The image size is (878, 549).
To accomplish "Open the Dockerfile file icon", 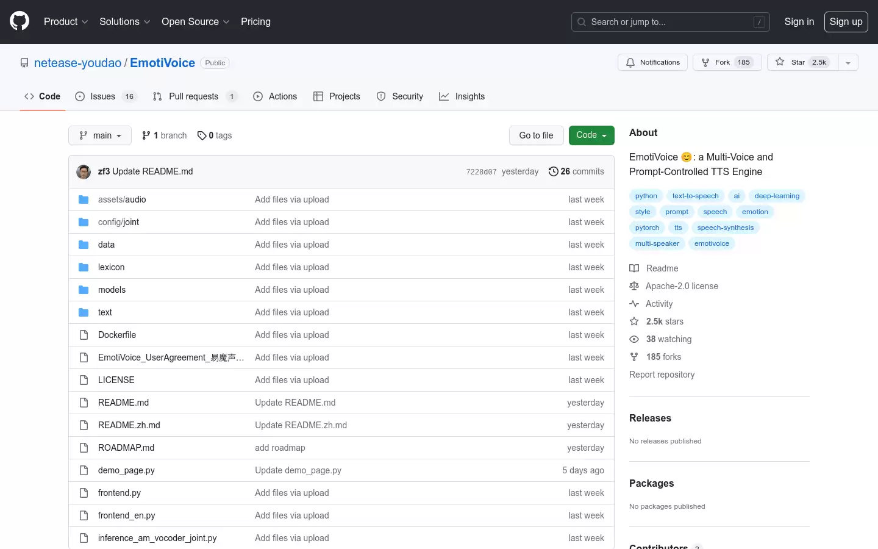I will (x=84, y=335).
